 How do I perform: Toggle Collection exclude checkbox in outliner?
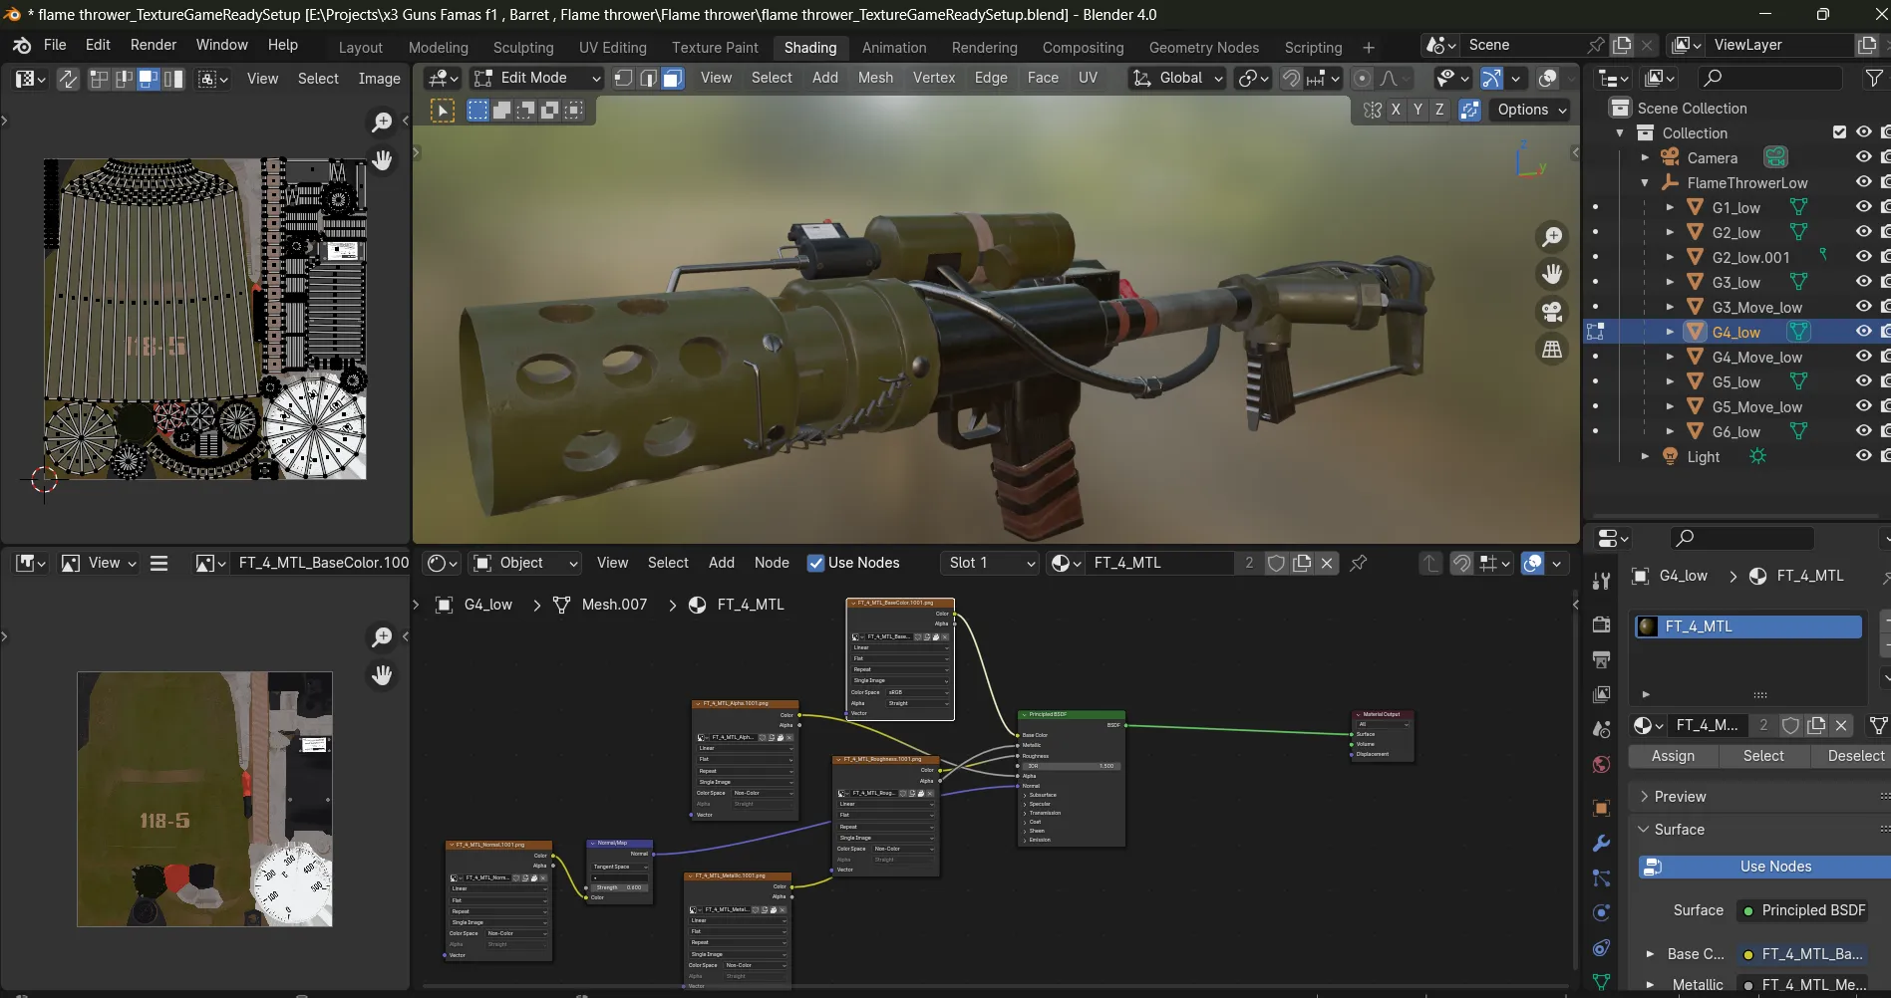pos(1839,132)
